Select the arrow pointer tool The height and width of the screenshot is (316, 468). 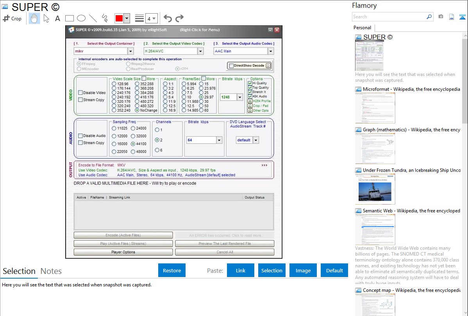(x=46, y=18)
